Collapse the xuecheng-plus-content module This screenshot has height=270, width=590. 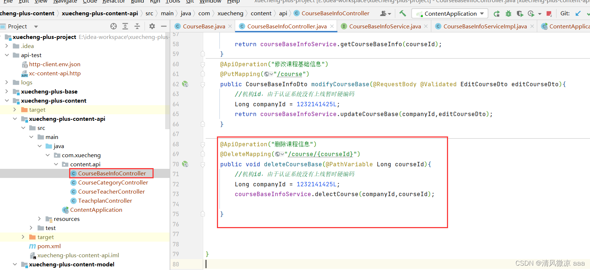pos(7,100)
